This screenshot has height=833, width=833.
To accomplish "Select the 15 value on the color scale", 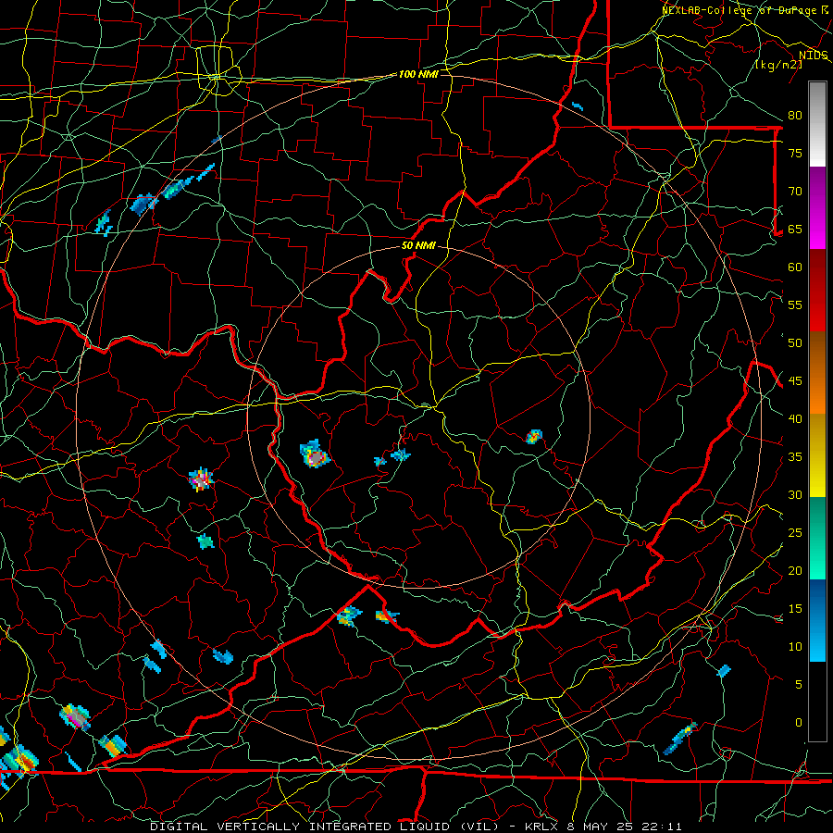I will point(795,609).
